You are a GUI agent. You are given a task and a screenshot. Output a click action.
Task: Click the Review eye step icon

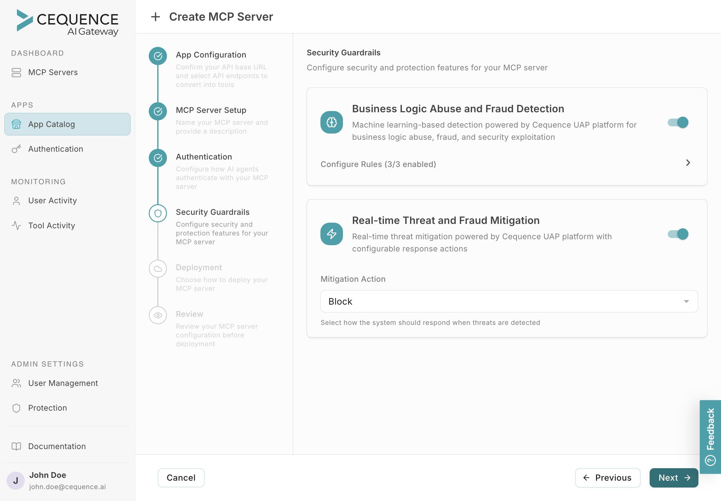(x=158, y=315)
